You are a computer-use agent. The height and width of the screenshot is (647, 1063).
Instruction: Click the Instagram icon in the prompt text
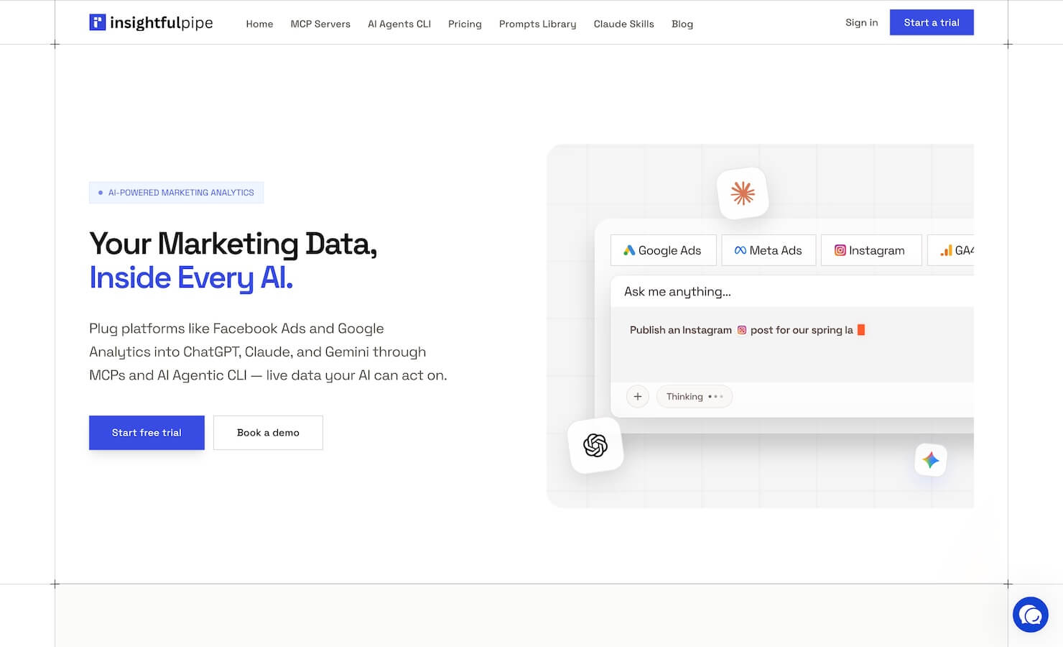click(x=742, y=330)
